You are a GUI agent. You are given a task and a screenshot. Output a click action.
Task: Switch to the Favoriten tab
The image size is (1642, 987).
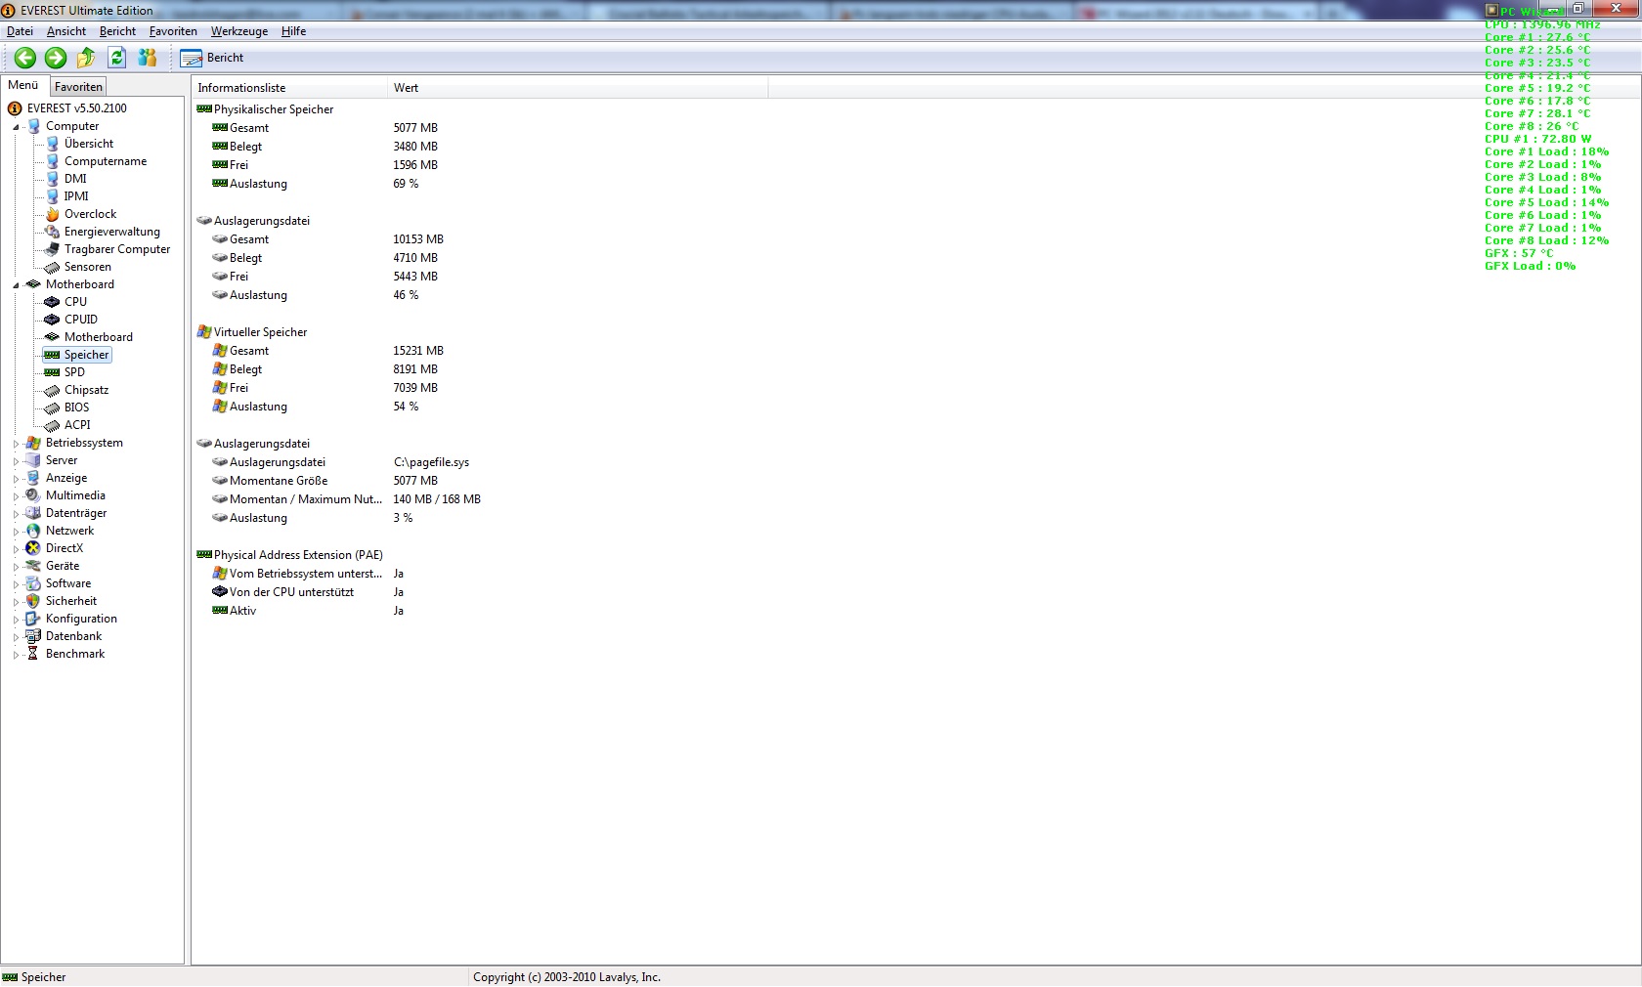(x=78, y=87)
